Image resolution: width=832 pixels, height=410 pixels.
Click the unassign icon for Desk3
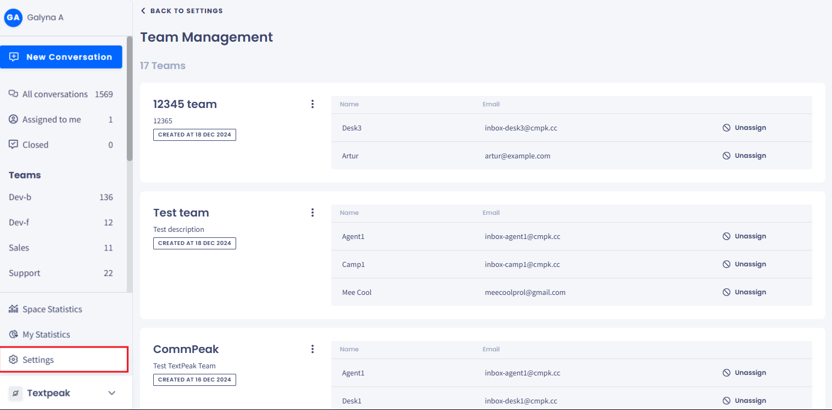click(727, 128)
